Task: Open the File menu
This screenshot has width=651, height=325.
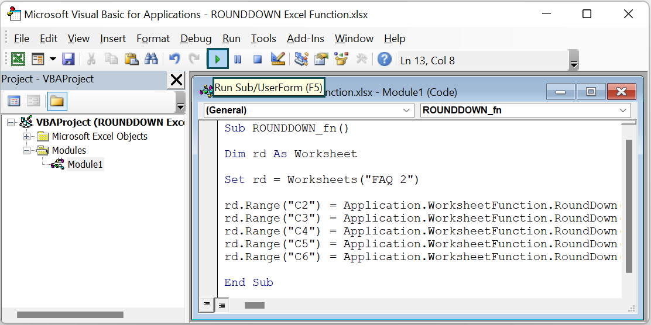Action: 21,39
